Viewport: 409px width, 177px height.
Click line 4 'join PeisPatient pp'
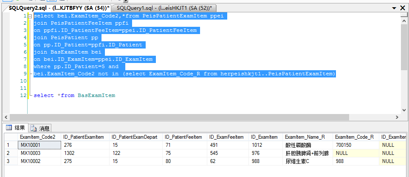pyautogui.click(x=66, y=37)
